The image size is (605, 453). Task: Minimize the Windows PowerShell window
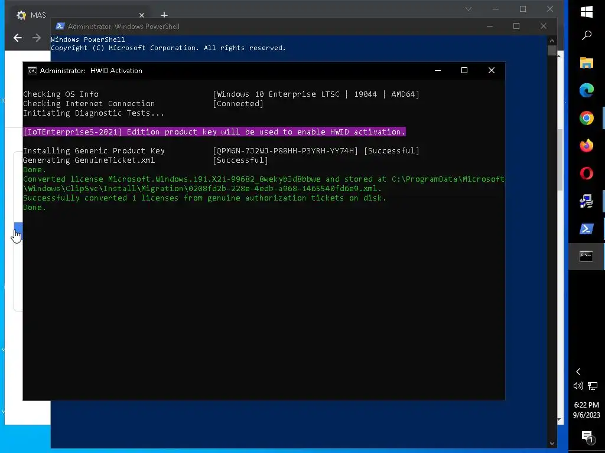pyautogui.click(x=490, y=26)
